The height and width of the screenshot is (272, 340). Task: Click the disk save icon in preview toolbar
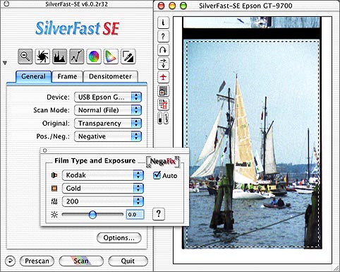point(163,91)
